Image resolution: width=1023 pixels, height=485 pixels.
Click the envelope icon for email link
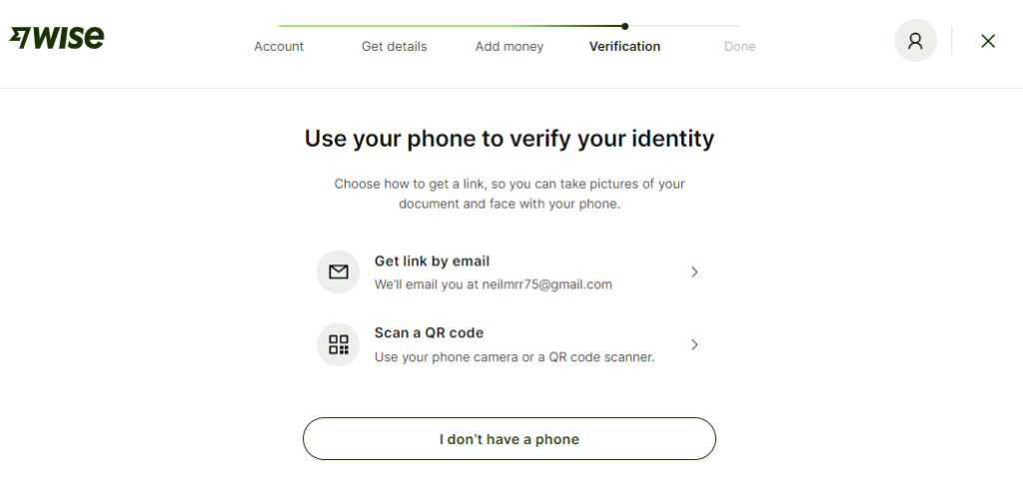(339, 271)
